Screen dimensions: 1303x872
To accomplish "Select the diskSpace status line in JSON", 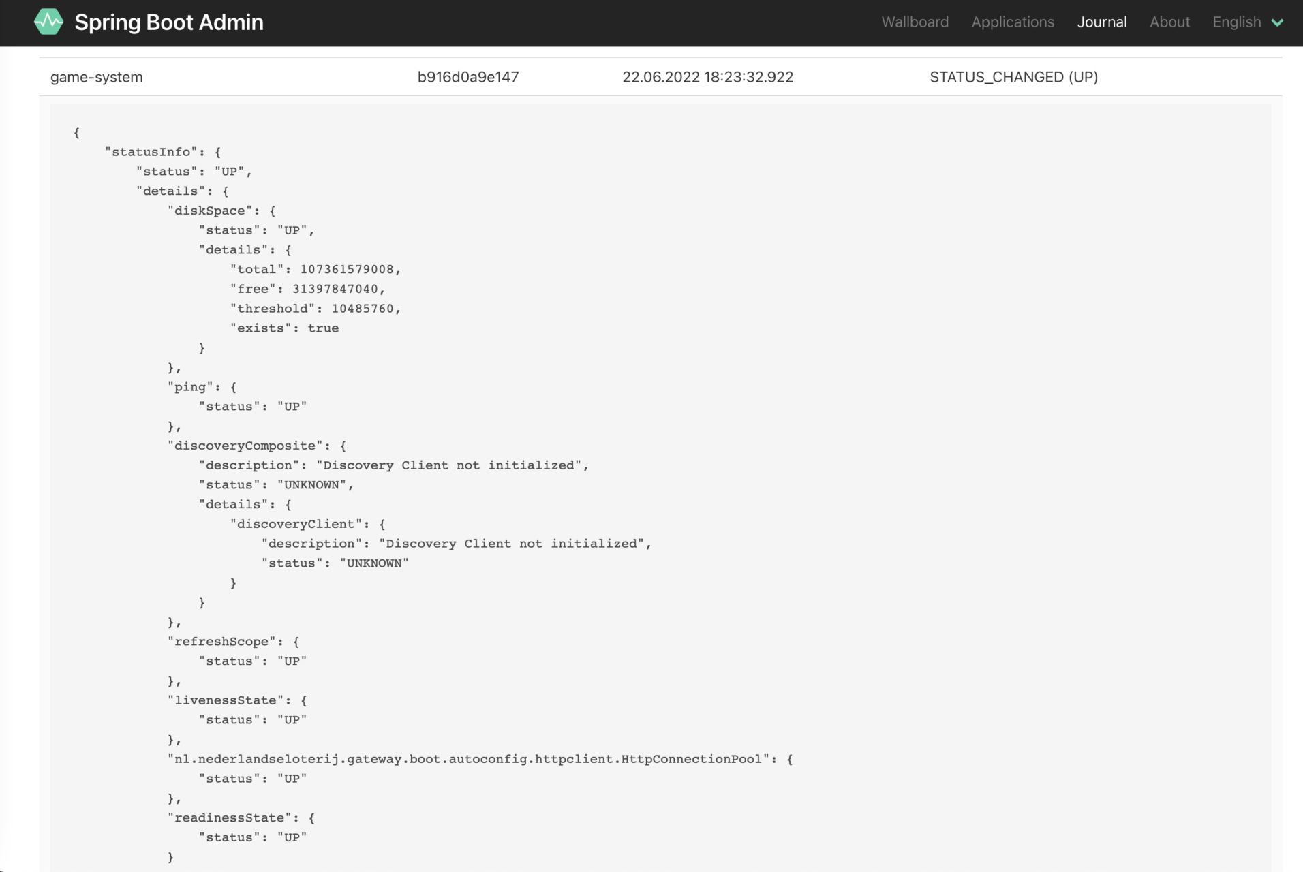I will point(256,230).
